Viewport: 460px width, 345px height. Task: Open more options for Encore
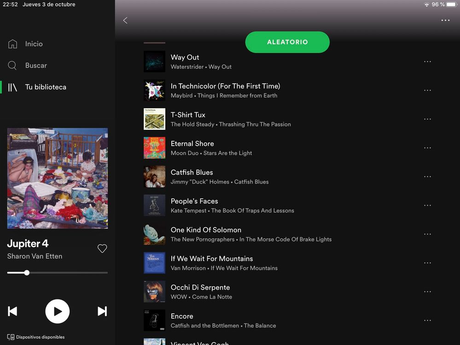427,321
